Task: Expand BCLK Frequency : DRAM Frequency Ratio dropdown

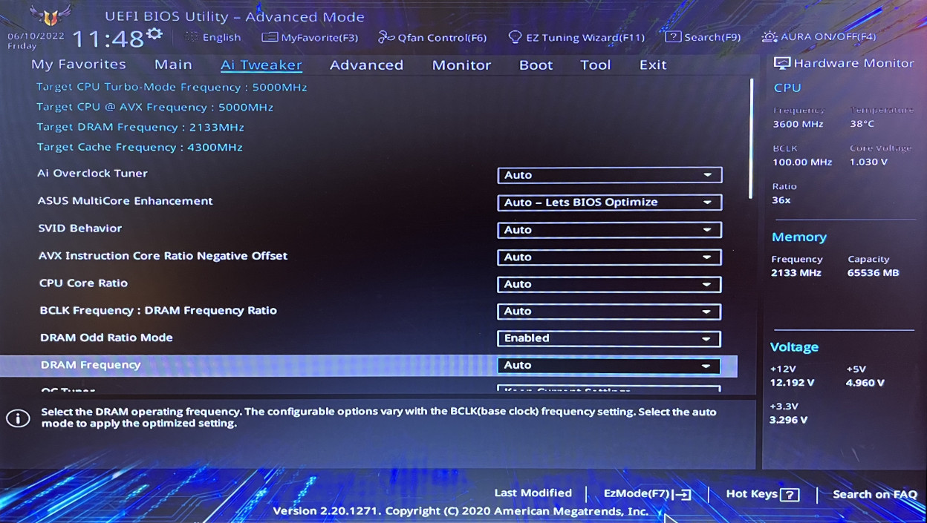Action: tap(609, 312)
